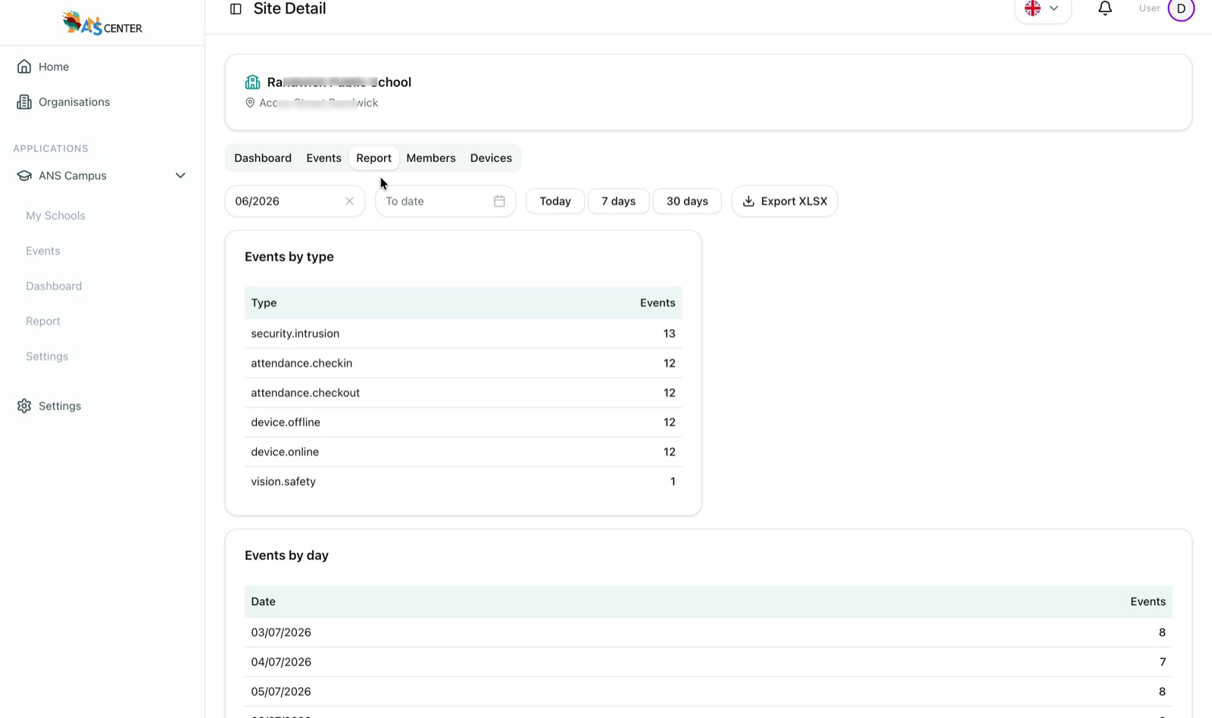Click the Export download icon
This screenshot has width=1212, height=718.
click(x=748, y=201)
